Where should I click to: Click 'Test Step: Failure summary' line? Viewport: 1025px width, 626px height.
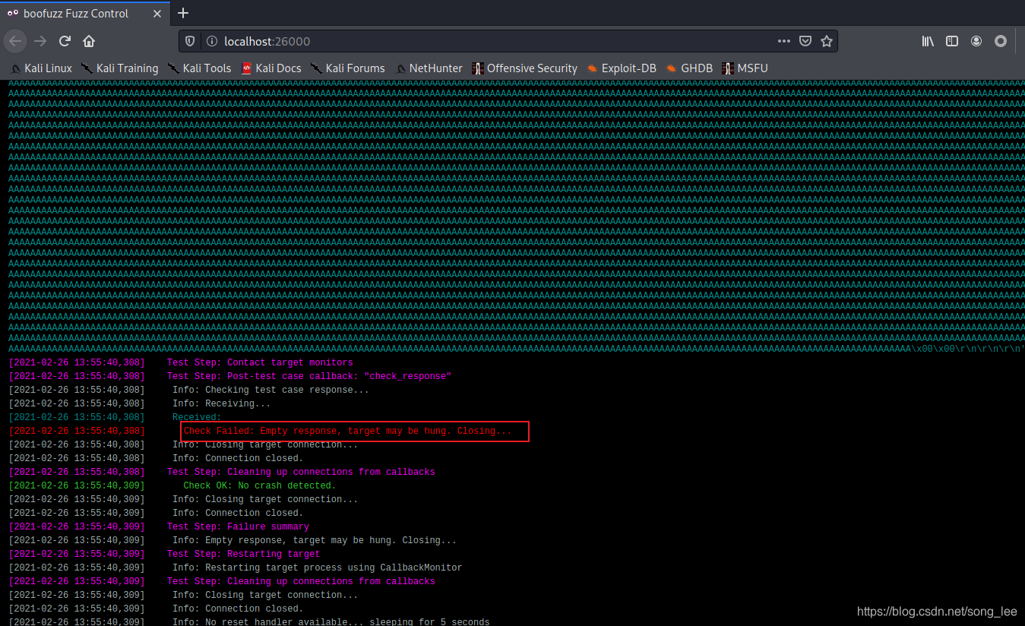click(238, 526)
